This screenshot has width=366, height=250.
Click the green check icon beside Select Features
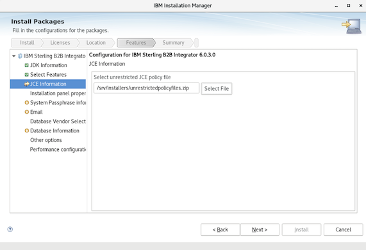click(x=27, y=75)
